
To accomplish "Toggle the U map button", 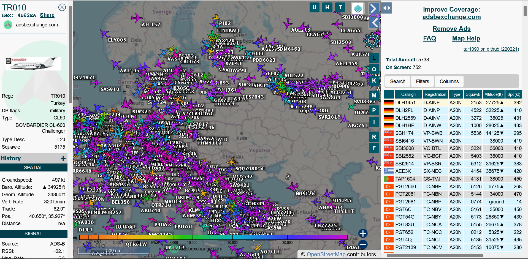I will (x=314, y=7).
